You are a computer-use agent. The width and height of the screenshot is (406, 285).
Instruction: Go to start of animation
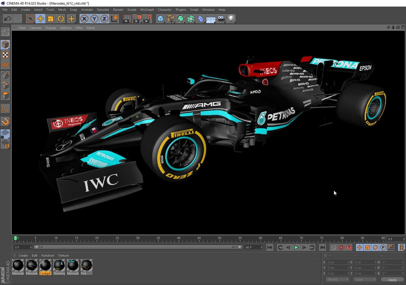click(x=270, y=247)
